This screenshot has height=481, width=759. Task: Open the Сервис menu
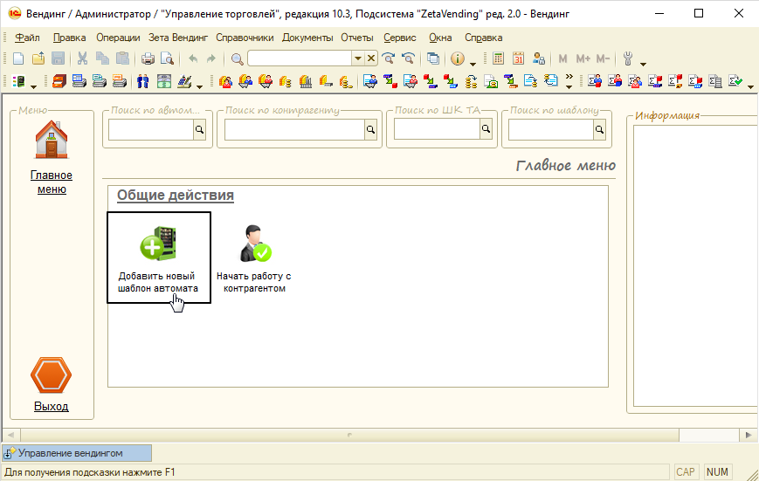[400, 38]
